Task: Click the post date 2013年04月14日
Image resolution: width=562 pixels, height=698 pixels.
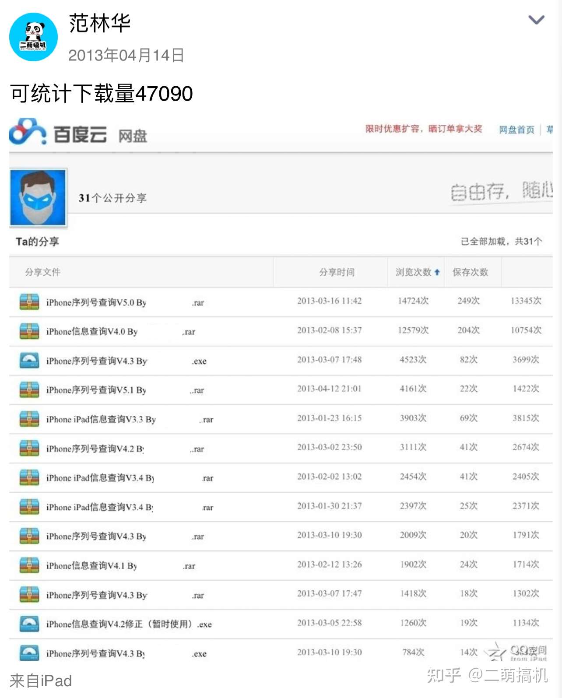Action: [x=126, y=55]
